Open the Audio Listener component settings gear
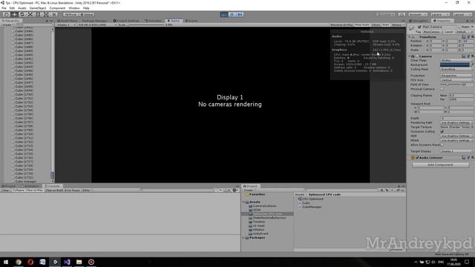Image resolution: width=475 pixels, height=267 pixels. [472, 158]
